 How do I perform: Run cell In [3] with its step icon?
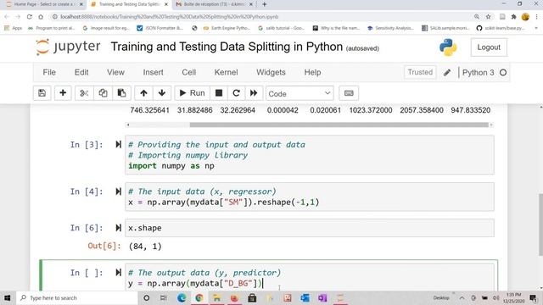click(x=119, y=145)
